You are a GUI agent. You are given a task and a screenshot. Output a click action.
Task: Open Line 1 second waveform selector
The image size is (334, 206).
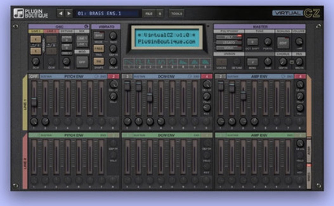tap(36, 51)
